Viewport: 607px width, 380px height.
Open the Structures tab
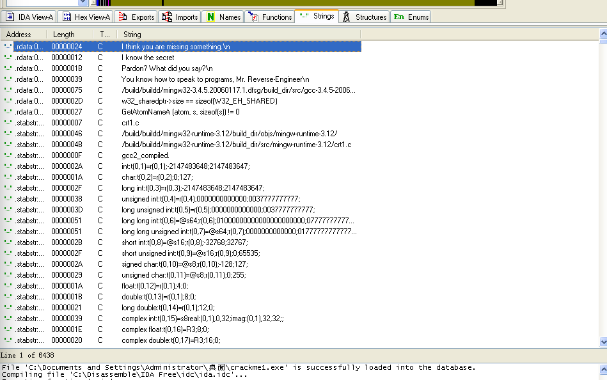[x=365, y=17]
